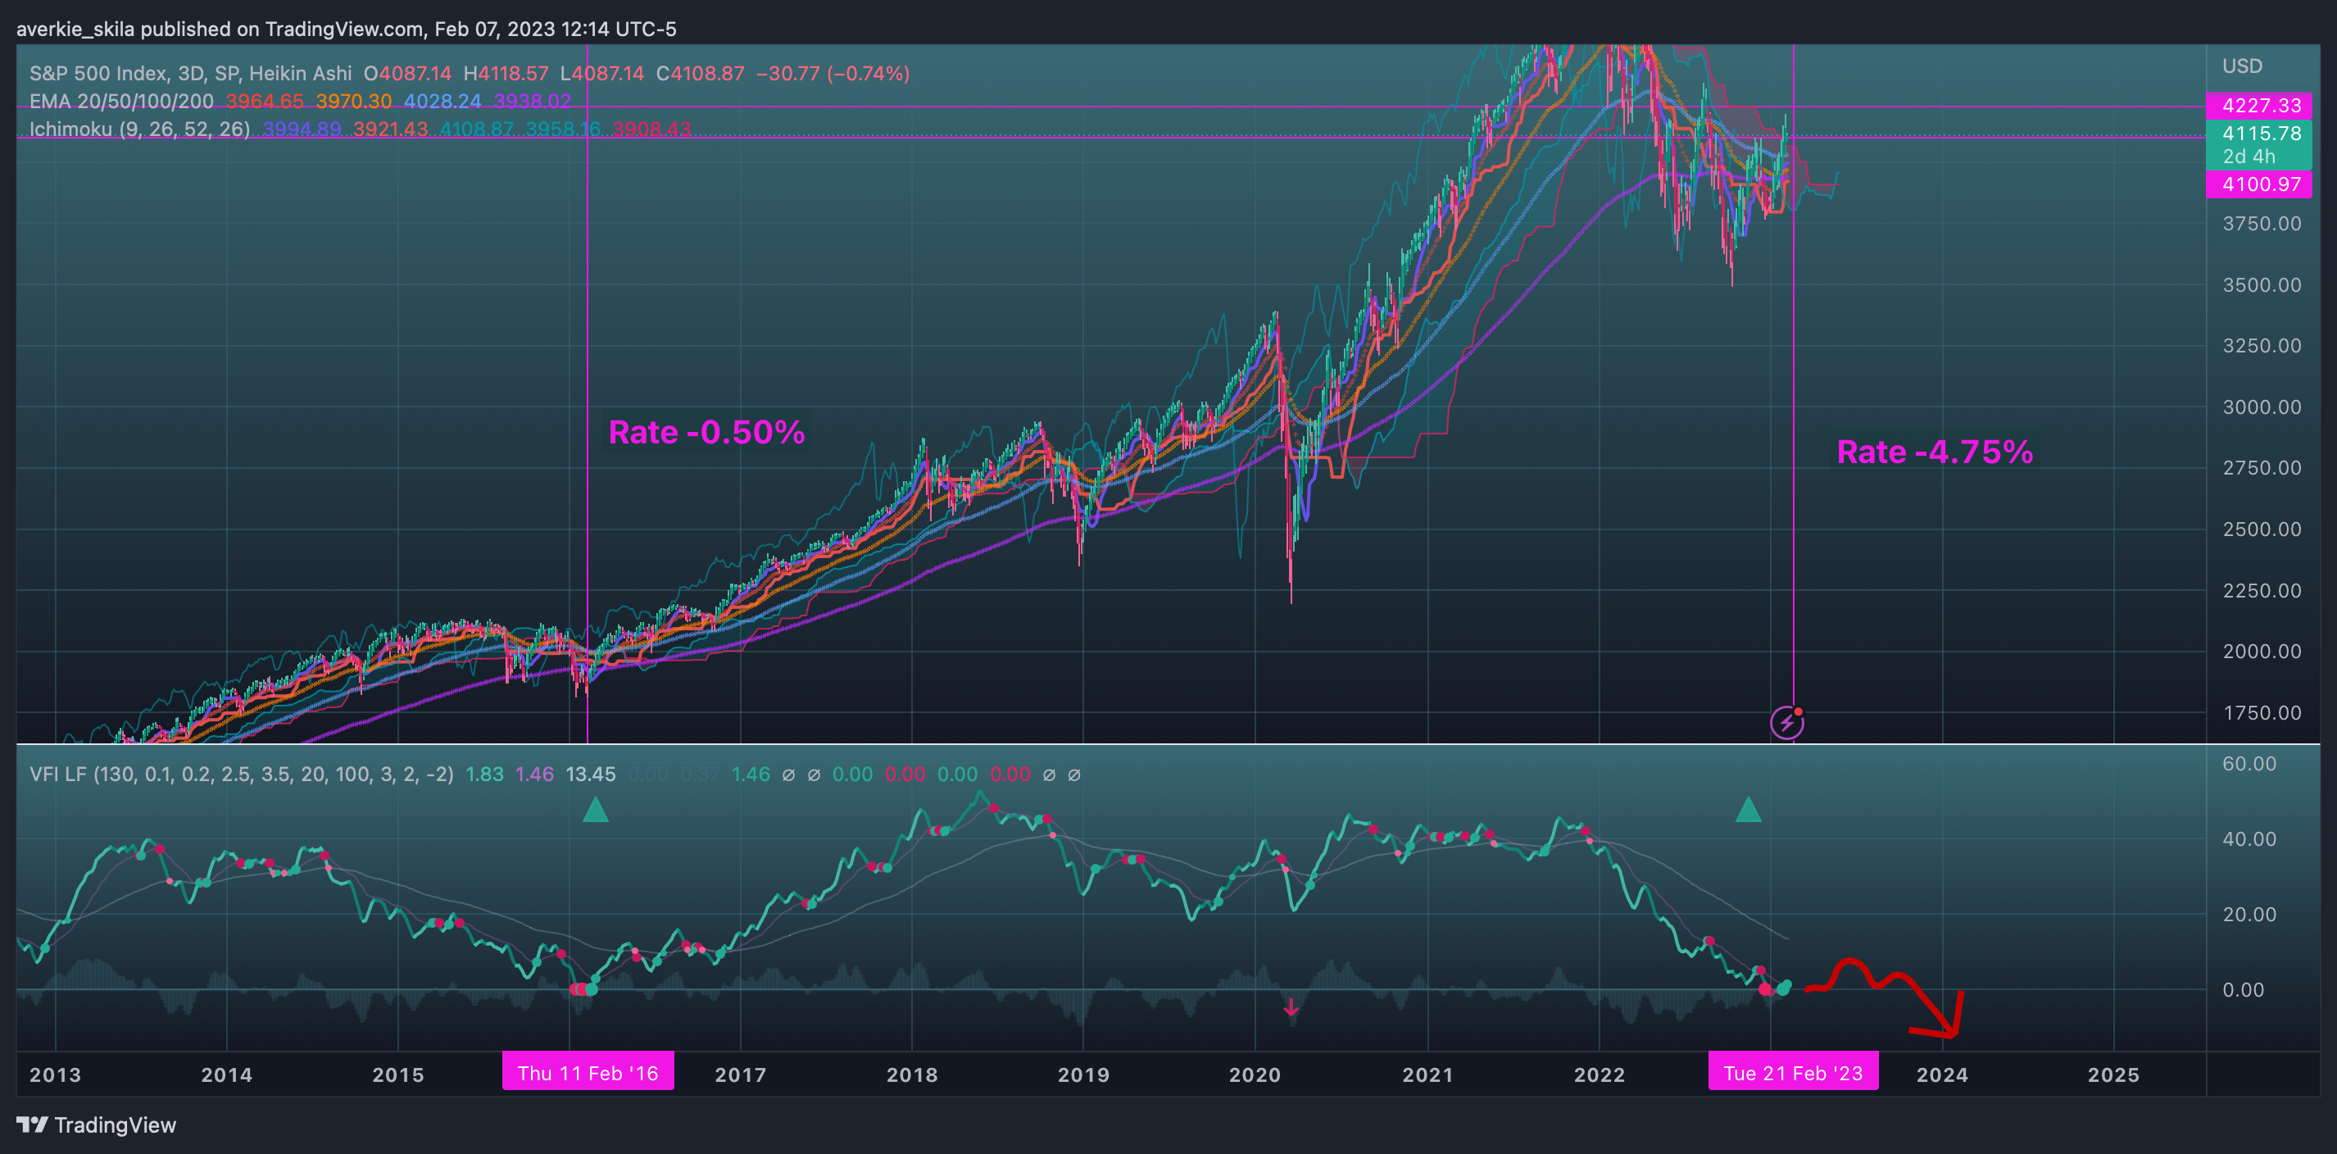Click the small red down arrow in VFI pane
Image resolution: width=2337 pixels, height=1154 pixels.
coord(1291,1007)
